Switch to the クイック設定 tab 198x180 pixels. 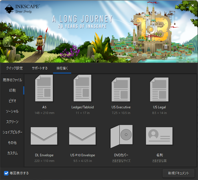(14, 68)
